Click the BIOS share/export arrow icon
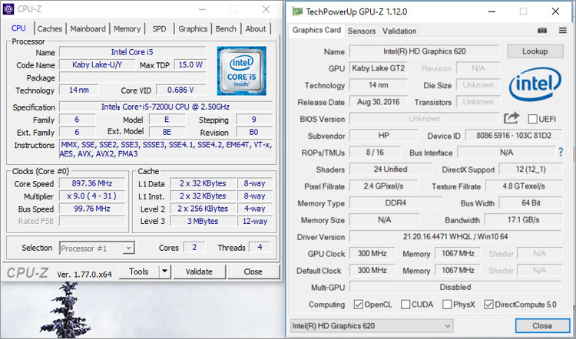576x339 pixels. [511, 118]
